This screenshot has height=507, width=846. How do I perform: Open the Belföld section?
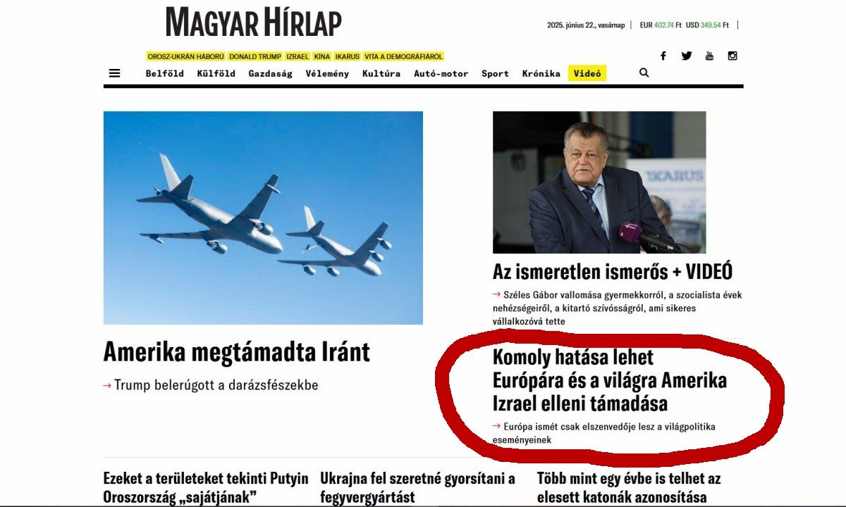click(x=165, y=73)
